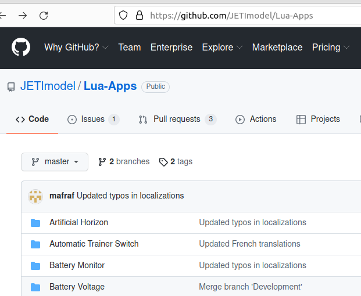Open the shield tracking protection icon
This screenshot has height=296, width=361.
(x=123, y=16)
